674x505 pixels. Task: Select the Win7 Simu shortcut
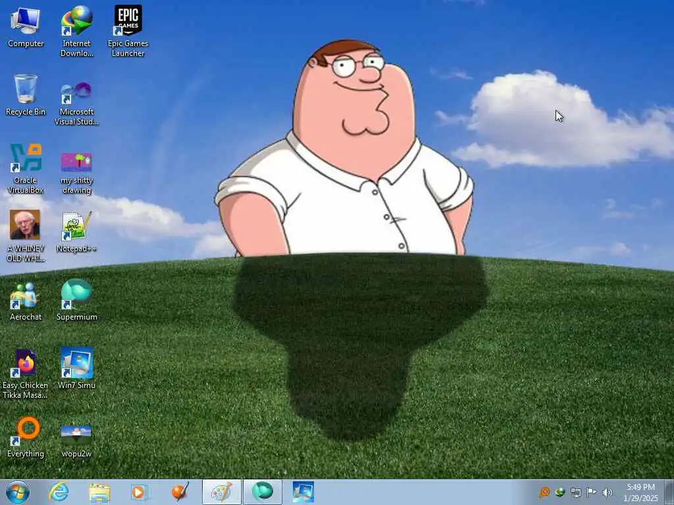tap(76, 368)
